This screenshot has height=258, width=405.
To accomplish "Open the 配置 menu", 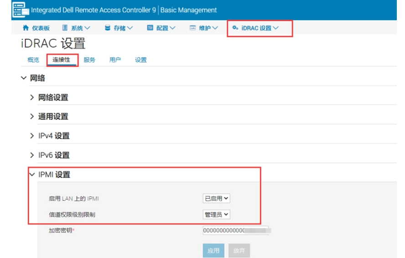I will pos(161,28).
